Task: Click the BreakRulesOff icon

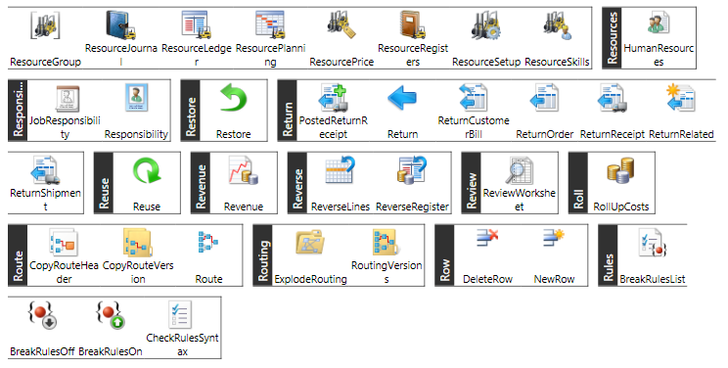Action: 42,315
